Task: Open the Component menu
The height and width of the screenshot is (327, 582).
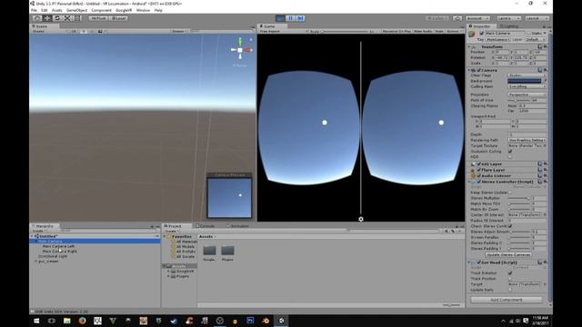Action: tap(101, 10)
